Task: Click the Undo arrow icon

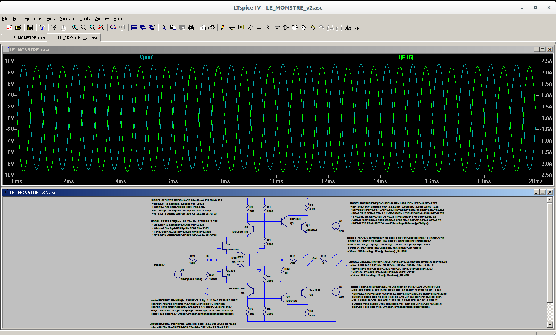Action: pos(312,27)
